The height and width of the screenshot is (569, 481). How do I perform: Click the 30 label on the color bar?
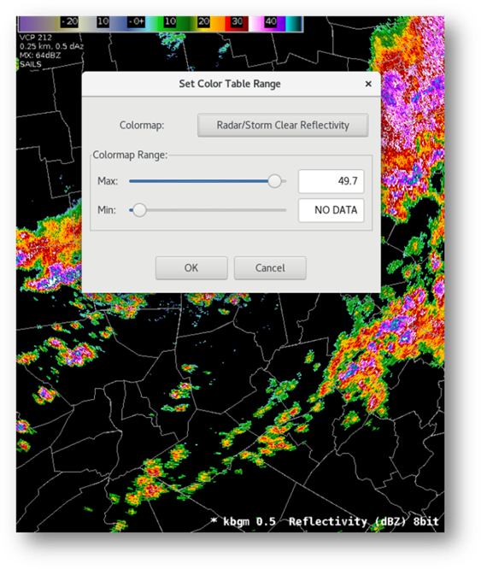click(237, 21)
